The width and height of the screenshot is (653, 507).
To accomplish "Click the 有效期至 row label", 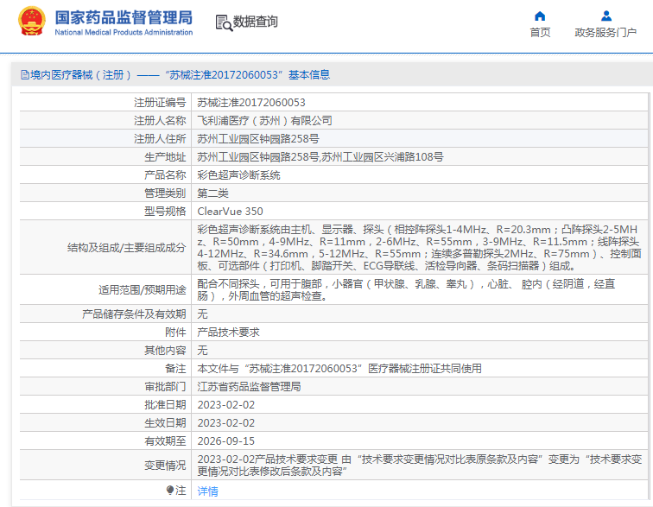I will click(165, 441).
